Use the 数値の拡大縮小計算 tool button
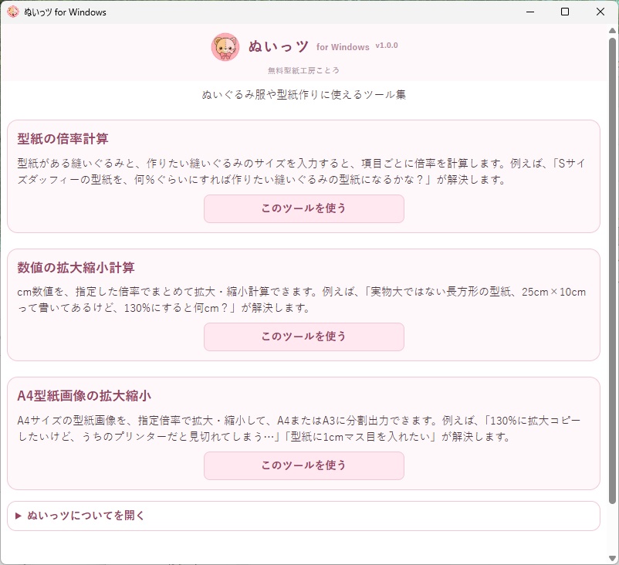619x565 pixels. (304, 337)
